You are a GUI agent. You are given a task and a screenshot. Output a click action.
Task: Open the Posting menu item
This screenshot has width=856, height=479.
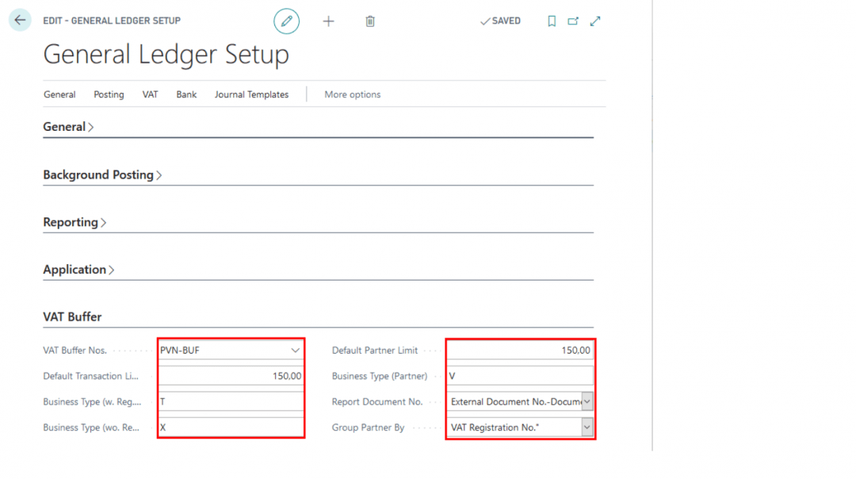109,94
